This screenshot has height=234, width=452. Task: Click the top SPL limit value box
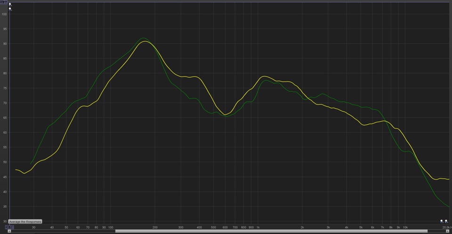(3, 1)
